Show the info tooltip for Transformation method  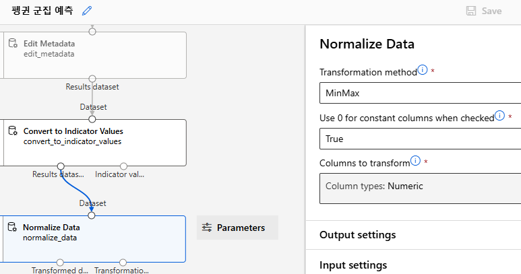point(423,70)
